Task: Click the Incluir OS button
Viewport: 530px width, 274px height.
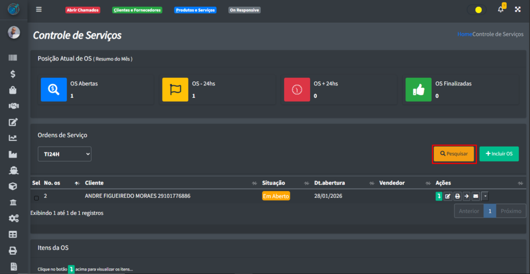Action: tap(499, 154)
